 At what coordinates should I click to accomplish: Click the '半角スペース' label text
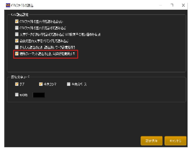(x=79, y=84)
